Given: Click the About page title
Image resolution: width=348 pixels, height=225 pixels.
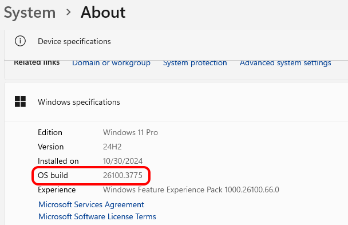Looking at the screenshot, I should click(103, 12).
